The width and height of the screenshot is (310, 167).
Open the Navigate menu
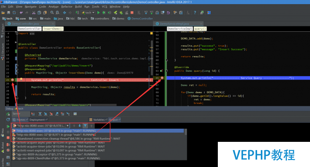pyautogui.click(x=31, y=7)
